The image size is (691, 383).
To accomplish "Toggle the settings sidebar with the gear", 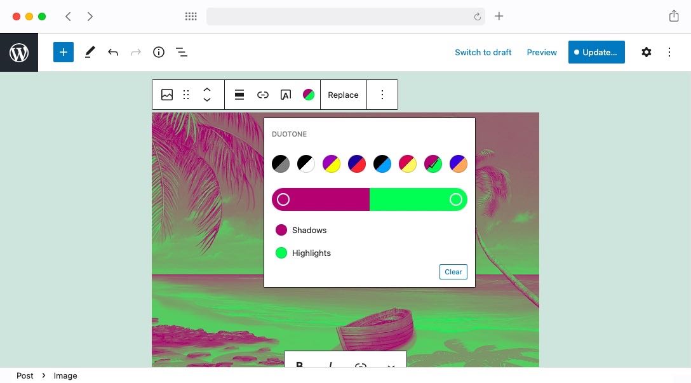I will click(x=646, y=52).
